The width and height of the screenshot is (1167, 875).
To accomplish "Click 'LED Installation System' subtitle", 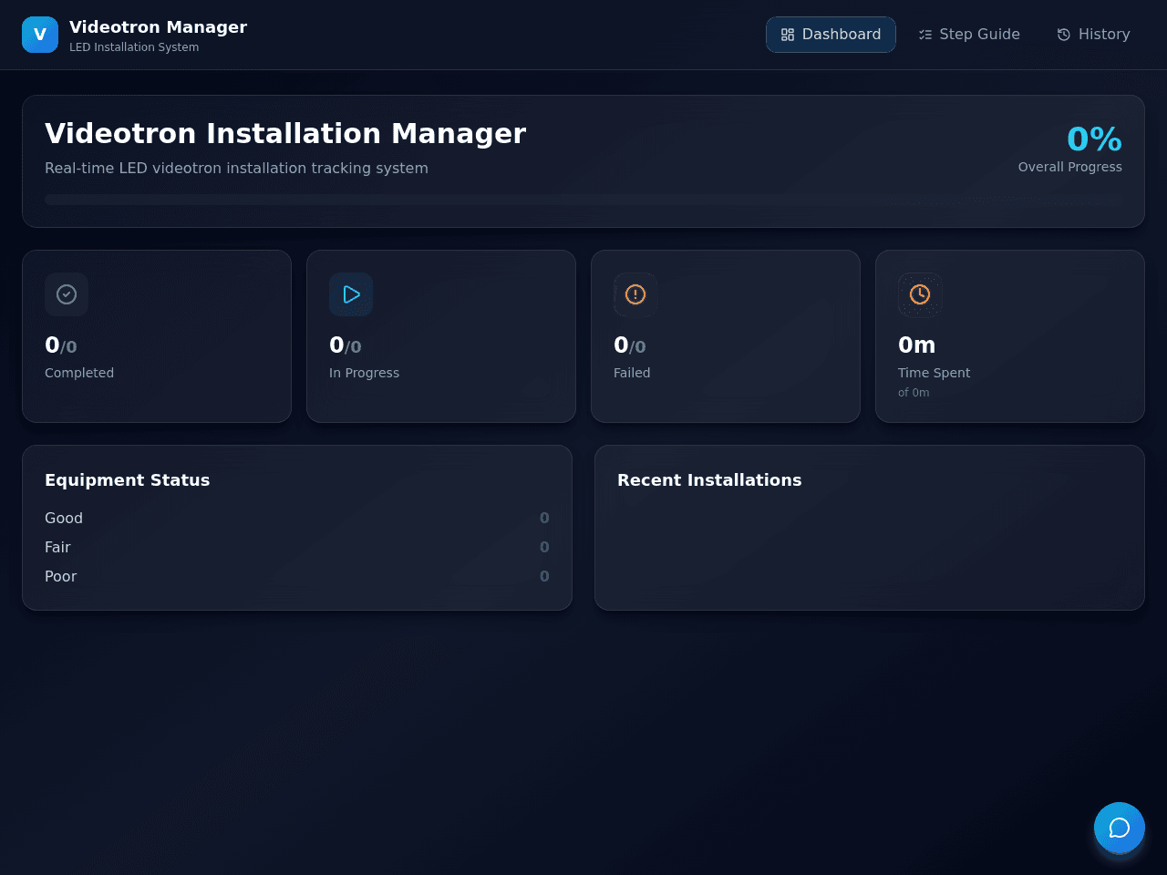I will point(134,47).
